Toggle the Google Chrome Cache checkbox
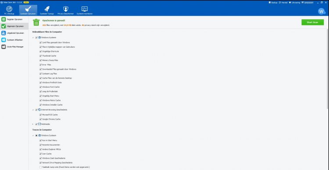 pos(40,119)
